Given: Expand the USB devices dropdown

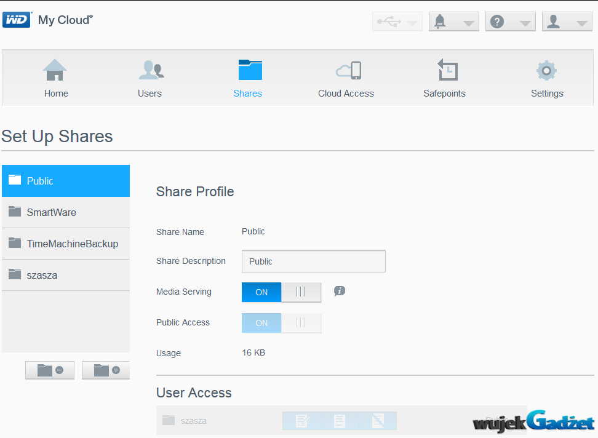Looking at the screenshot, I should coord(397,22).
